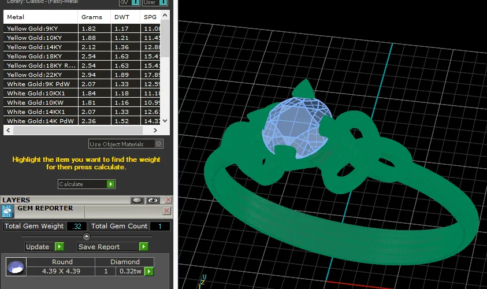
Task: Close the Gem Reporter panel
Action: 167,211
